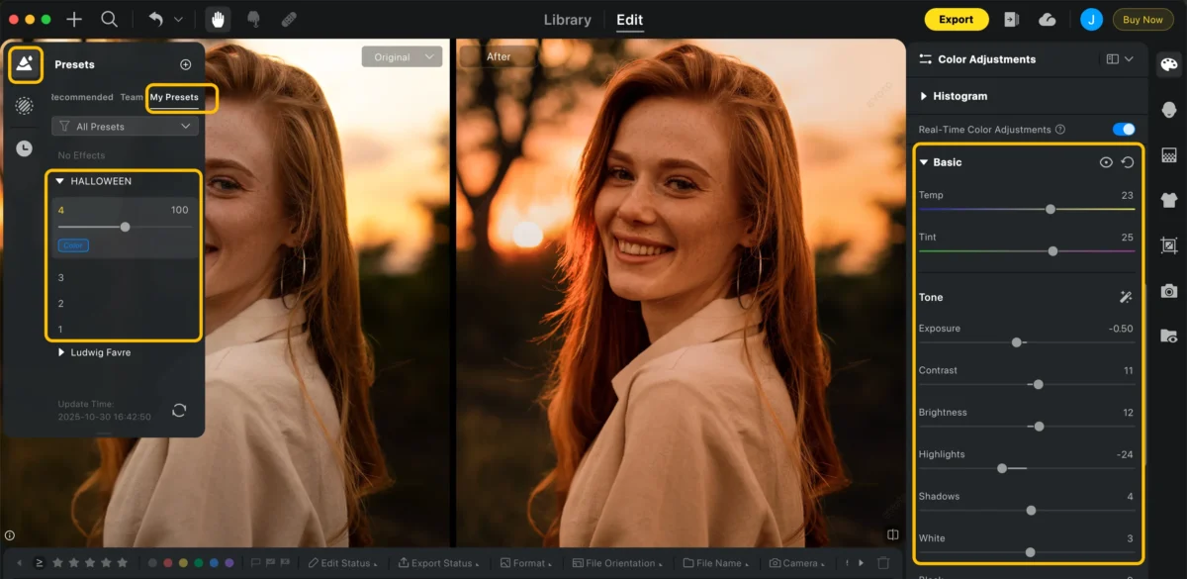
Task: Add a new preset with the plus circle
Action: coord(186,64)
